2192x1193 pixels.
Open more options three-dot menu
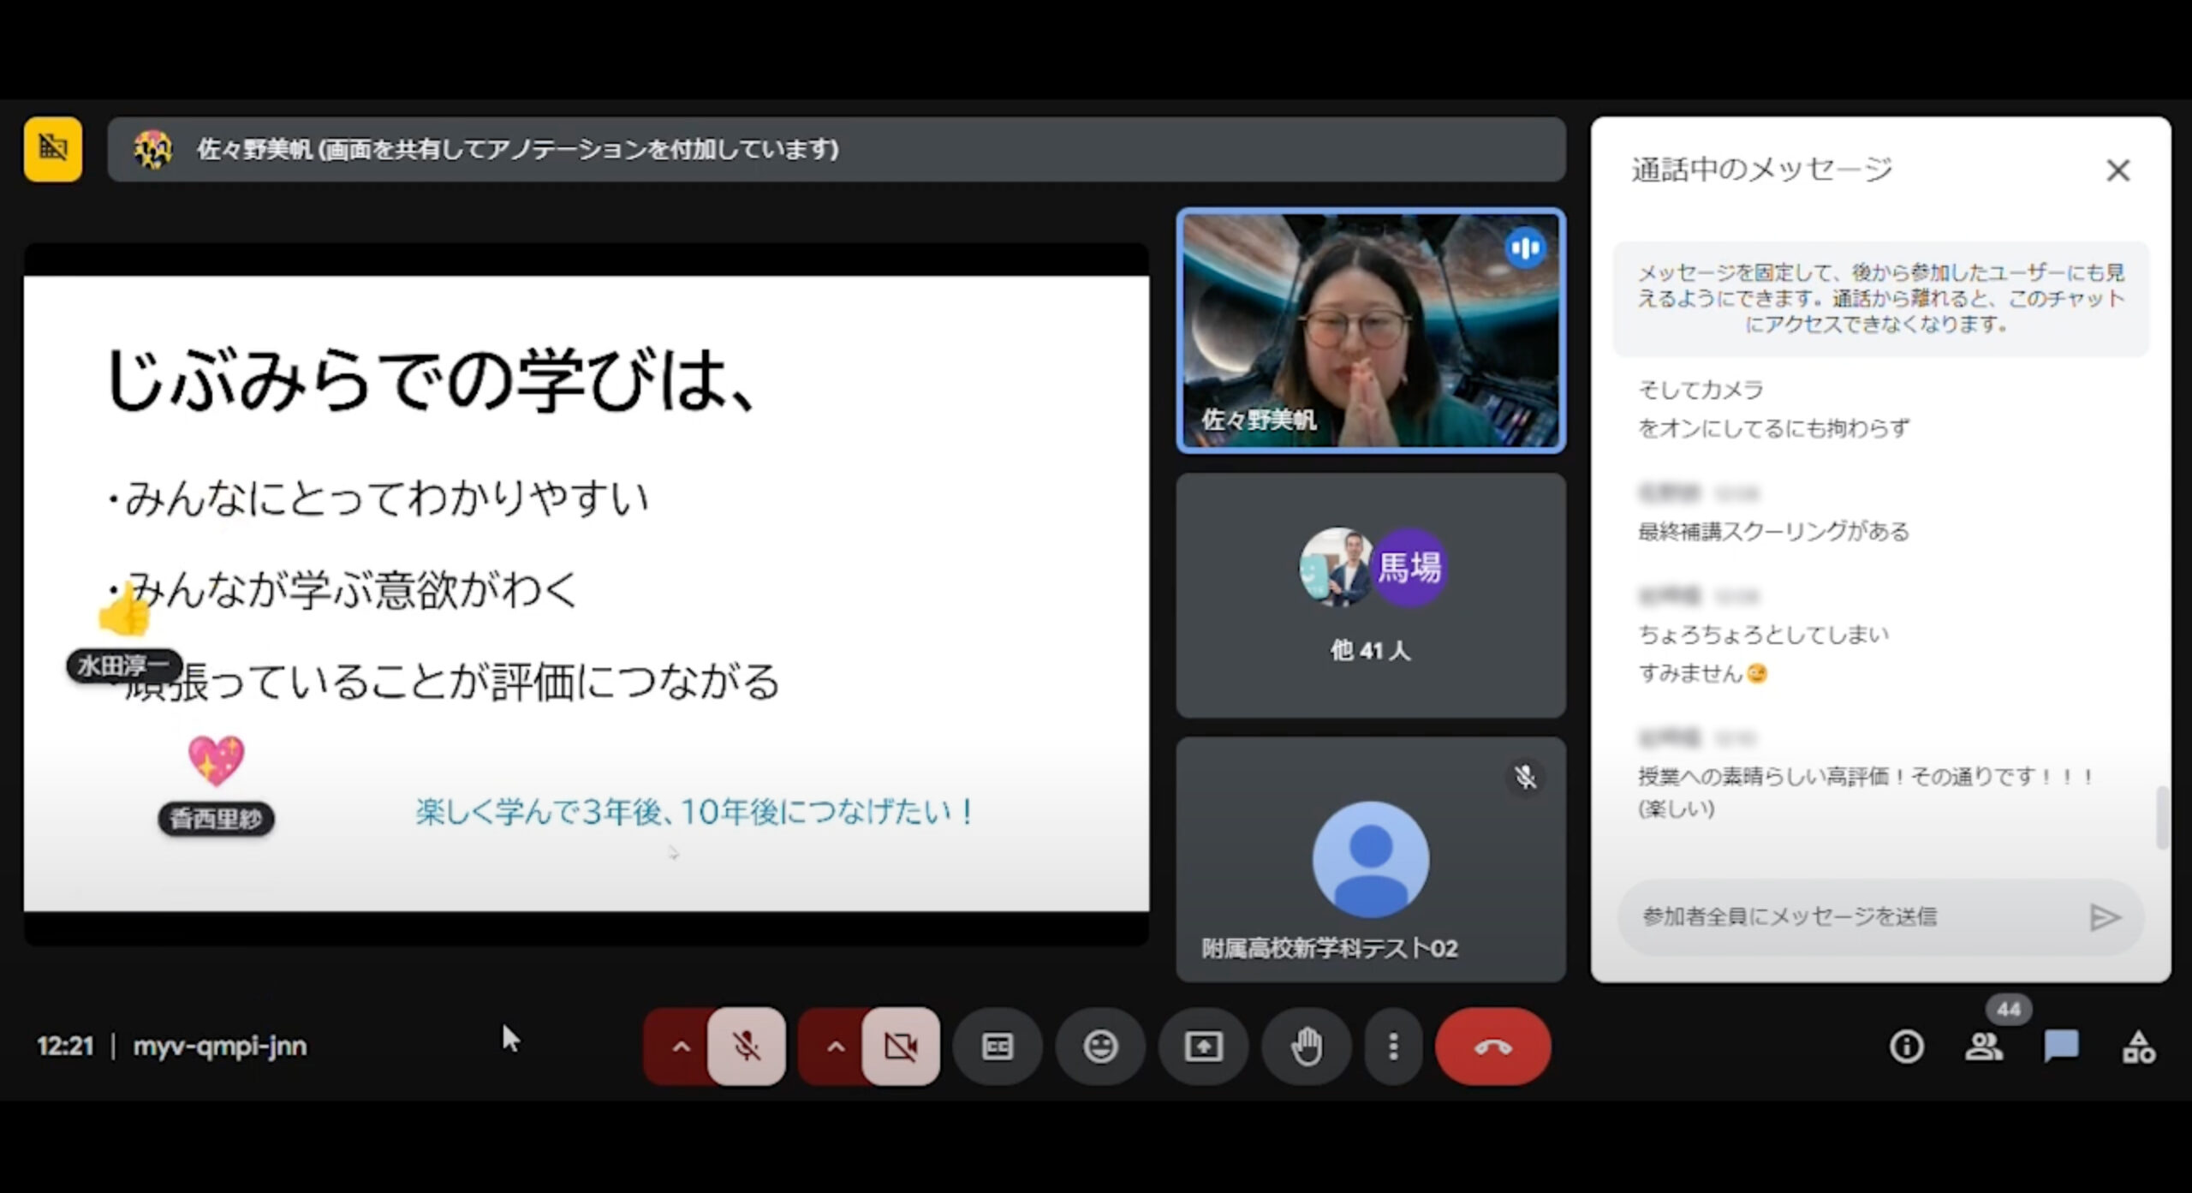(x=1393, y=1046)
